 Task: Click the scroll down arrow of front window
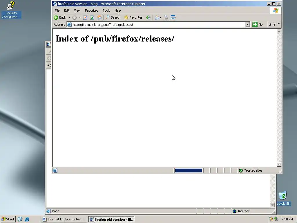coord(279,164)
